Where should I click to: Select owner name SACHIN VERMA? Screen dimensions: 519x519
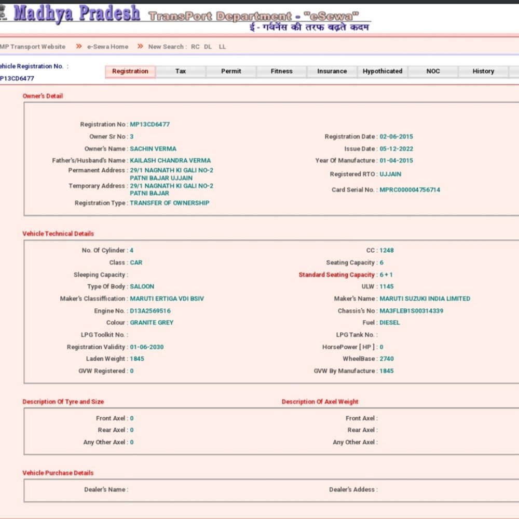click(x=153, y=149)
